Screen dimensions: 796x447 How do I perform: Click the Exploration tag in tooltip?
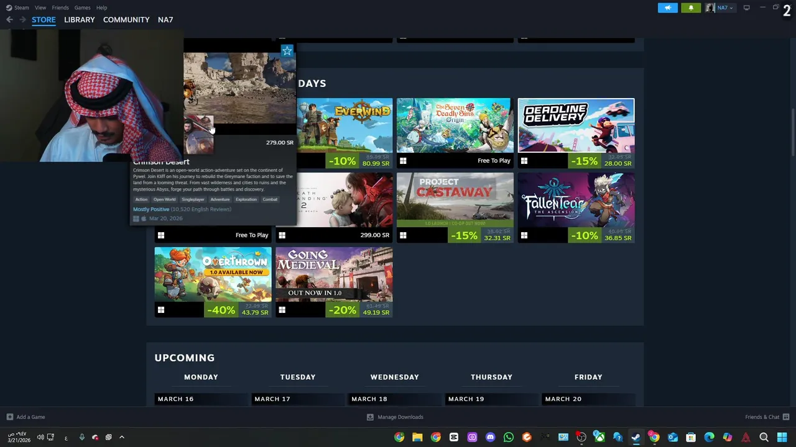coord(246,199)
